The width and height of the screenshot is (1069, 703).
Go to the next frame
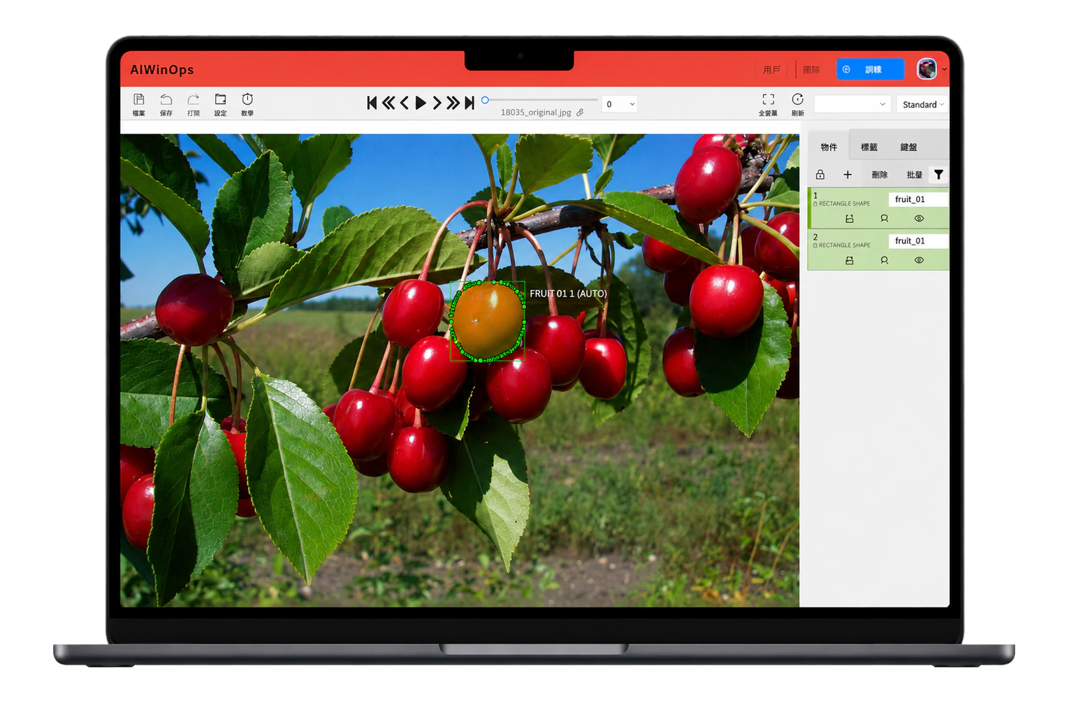[x=437, y=103]
